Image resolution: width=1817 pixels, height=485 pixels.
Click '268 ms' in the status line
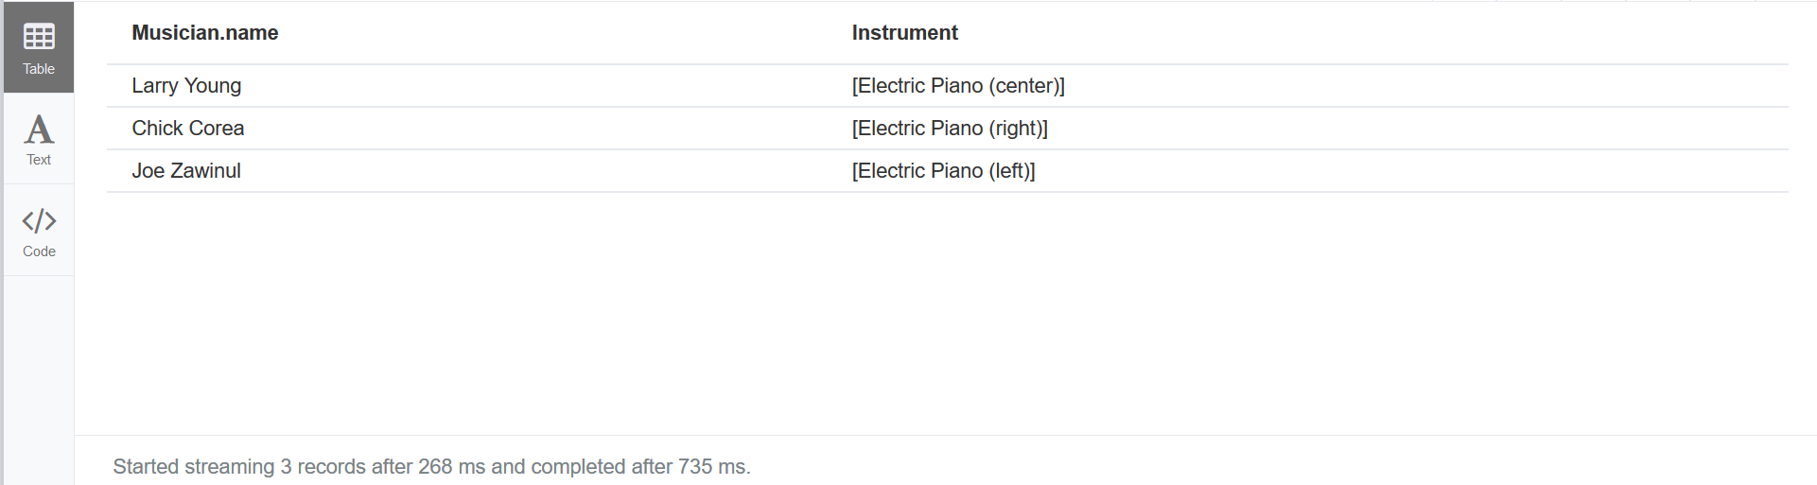tap(448, 467)
